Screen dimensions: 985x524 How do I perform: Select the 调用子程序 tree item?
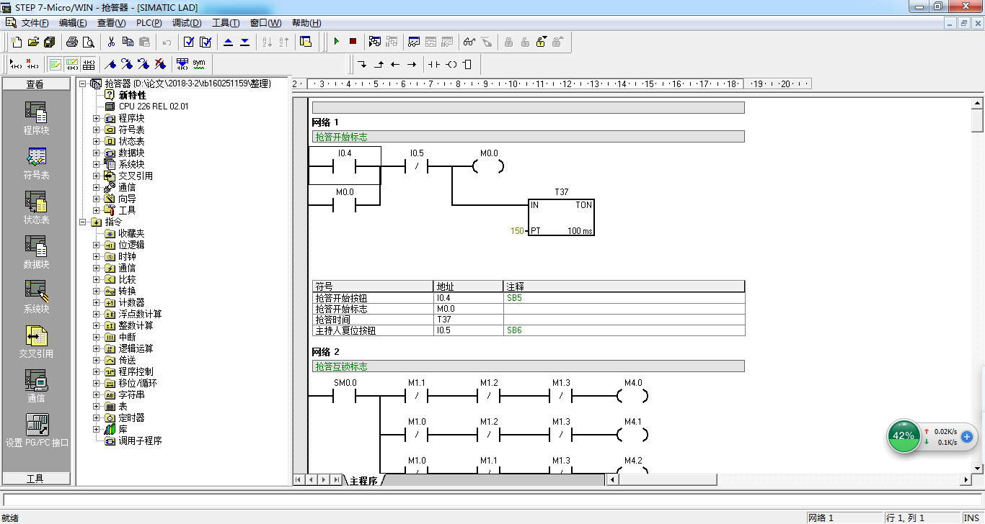tap(140, 441)
